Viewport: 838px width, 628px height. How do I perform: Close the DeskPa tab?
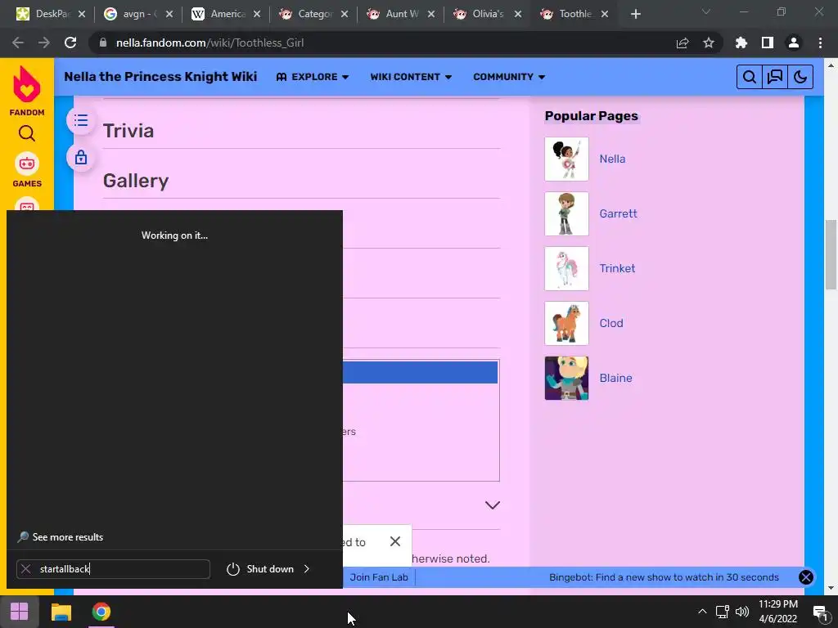click(82, 15)
